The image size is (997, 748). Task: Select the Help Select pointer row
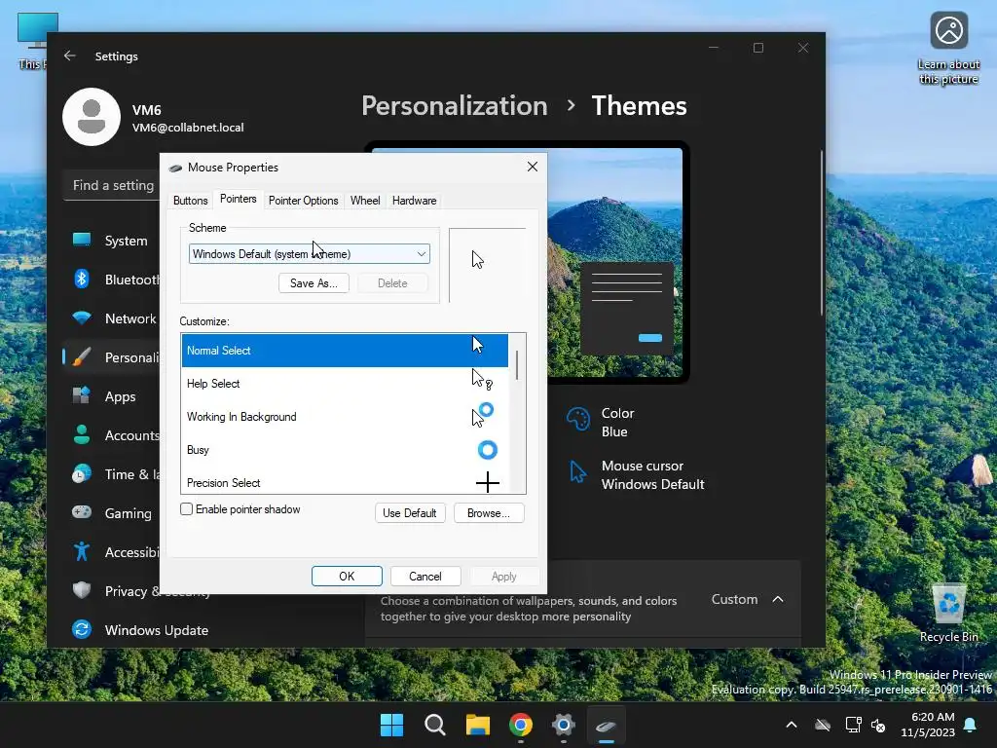(345, 384)
